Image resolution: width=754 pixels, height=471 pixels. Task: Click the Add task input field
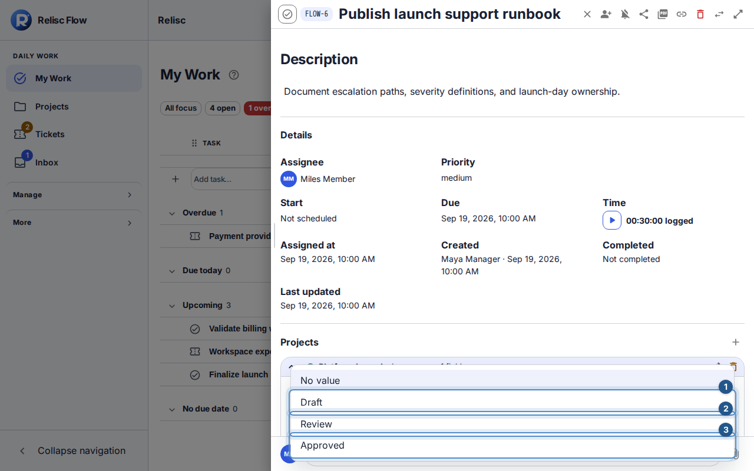231,179
